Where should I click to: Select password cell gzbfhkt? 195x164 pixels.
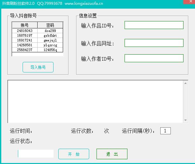(x=50, y=35)
